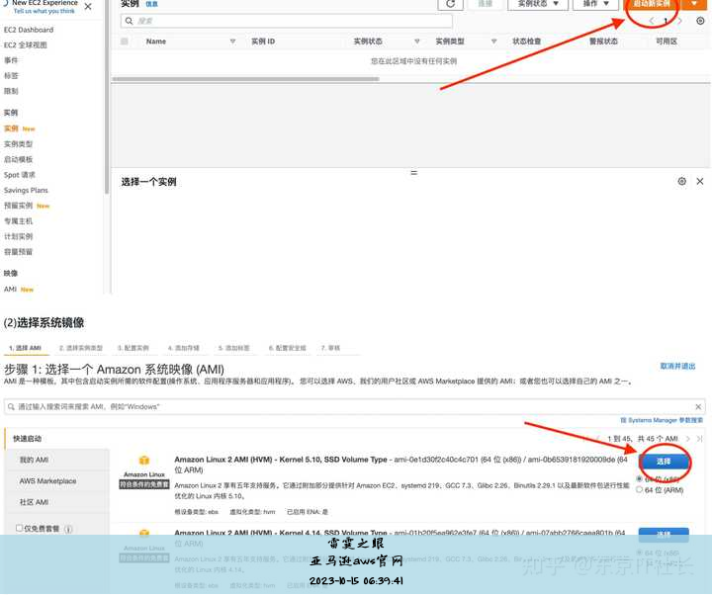Click the instances search input field
The width and height of the screenshot is (712, 595).
click(x=287, y=21)
